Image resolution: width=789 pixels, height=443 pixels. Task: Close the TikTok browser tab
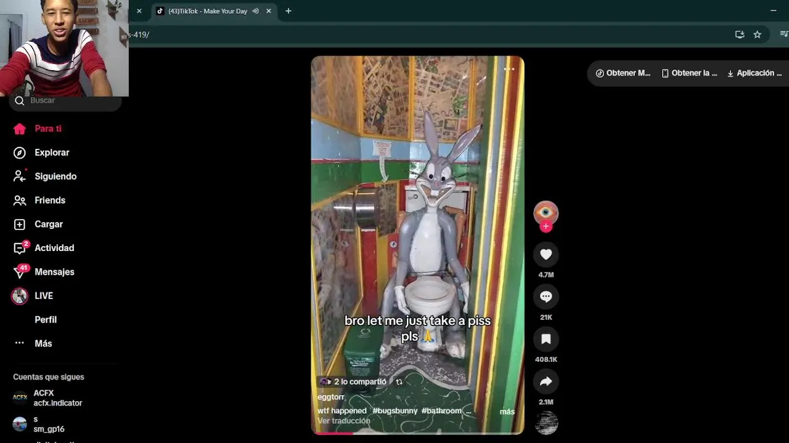tap(268, 11)
